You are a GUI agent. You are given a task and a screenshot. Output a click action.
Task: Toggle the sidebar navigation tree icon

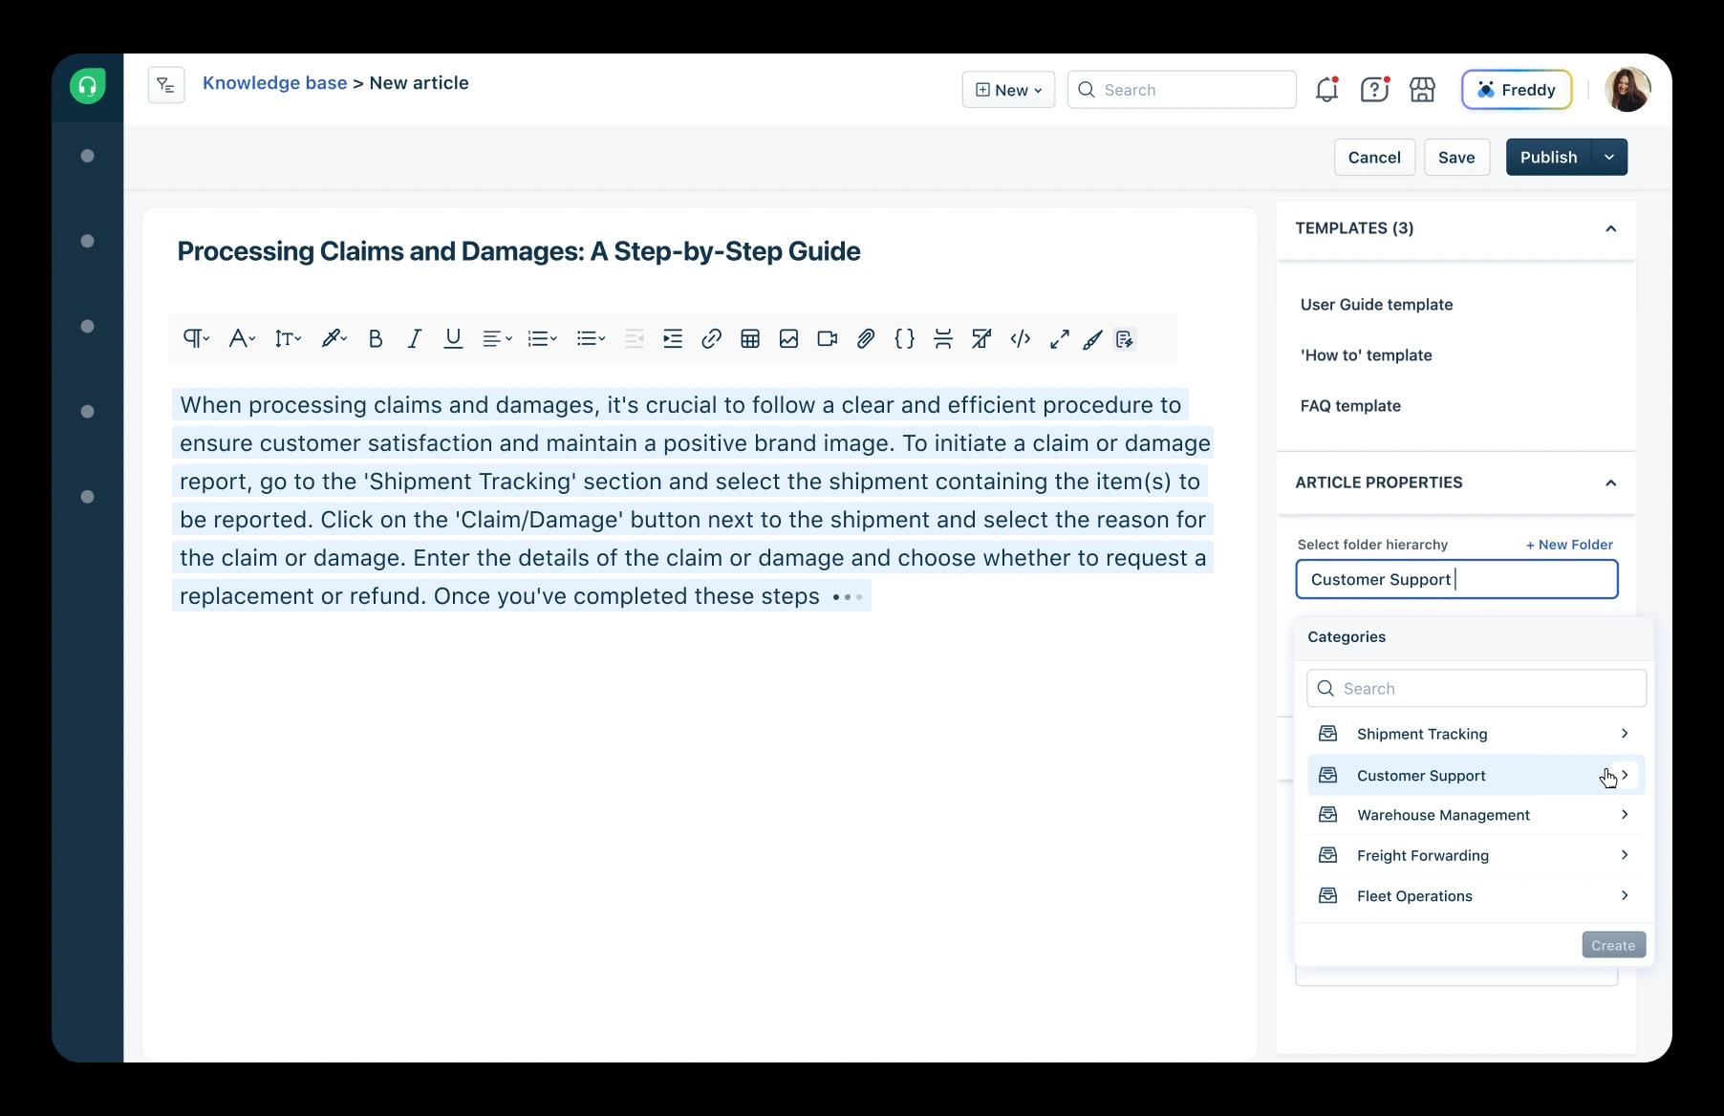166,85
